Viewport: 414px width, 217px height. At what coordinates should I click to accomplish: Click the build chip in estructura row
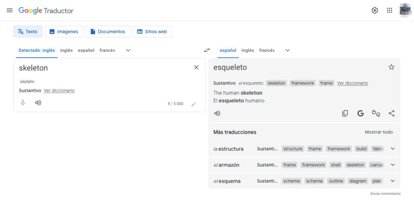coord(361,149)
